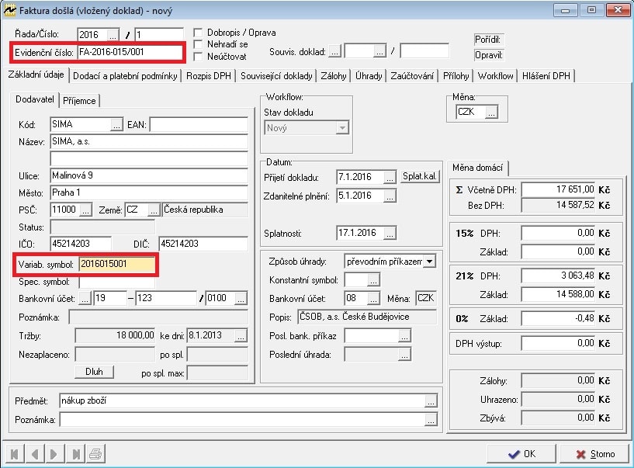This screenshot has width=634, height=468.
Task: Open Souvis. doklad series ellipsis button
Action: click(379, 51)
